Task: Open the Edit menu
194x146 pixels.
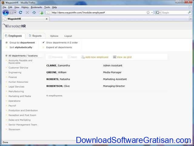Action: 10,7
